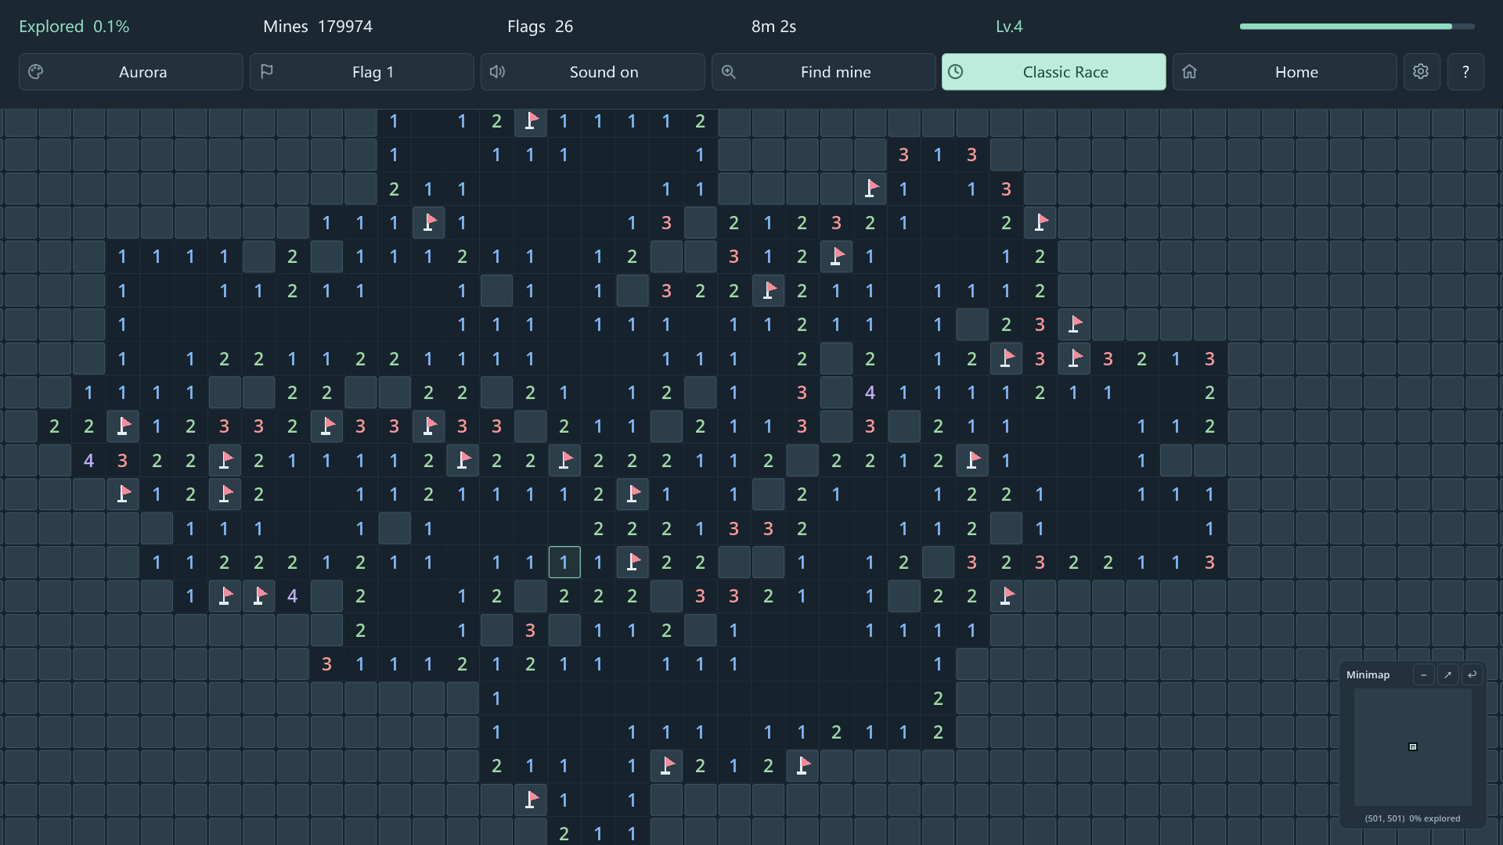1503x845 pixels.
Task: Click the "Explored 0.1%" readout
Action: point(74,27)
